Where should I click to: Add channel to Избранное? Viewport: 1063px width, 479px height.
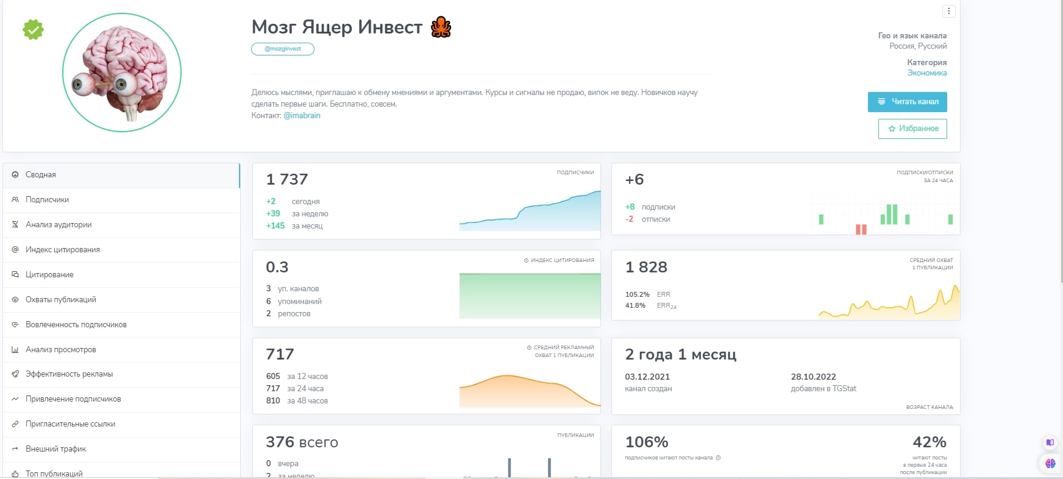[x=912, y=129]
